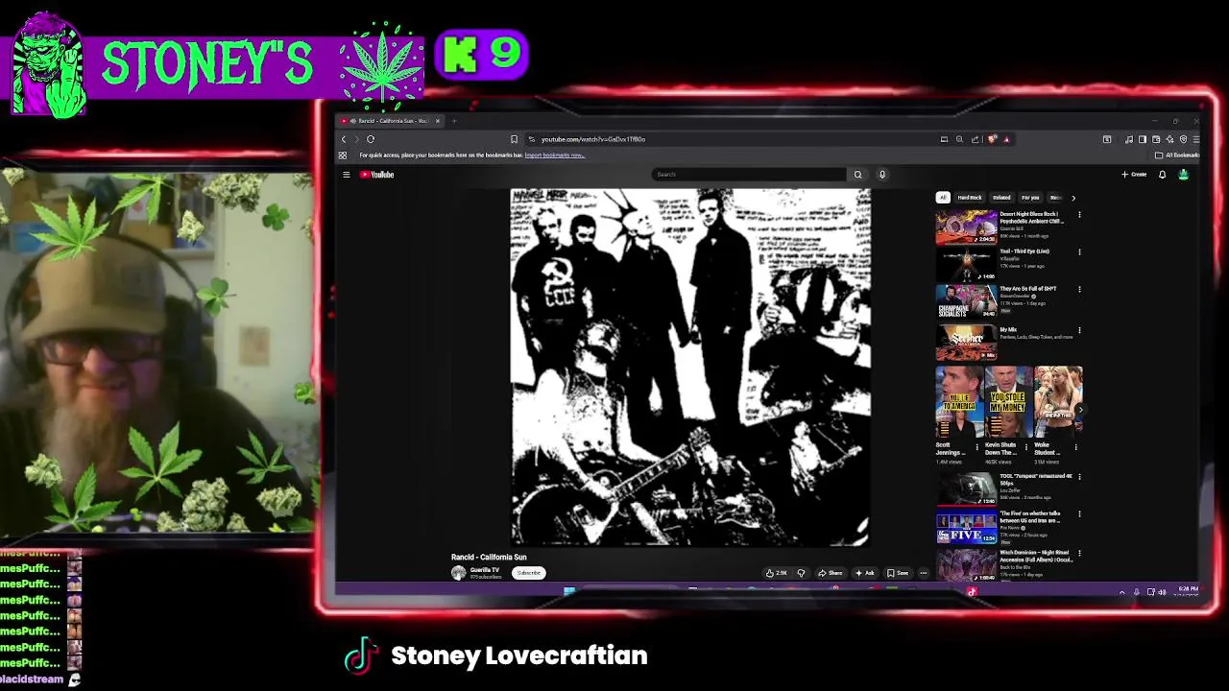The height and width of the screenshot is (691, 1229).
Task: Select the Hard Rock filter chip
Action: pos(970,198)
